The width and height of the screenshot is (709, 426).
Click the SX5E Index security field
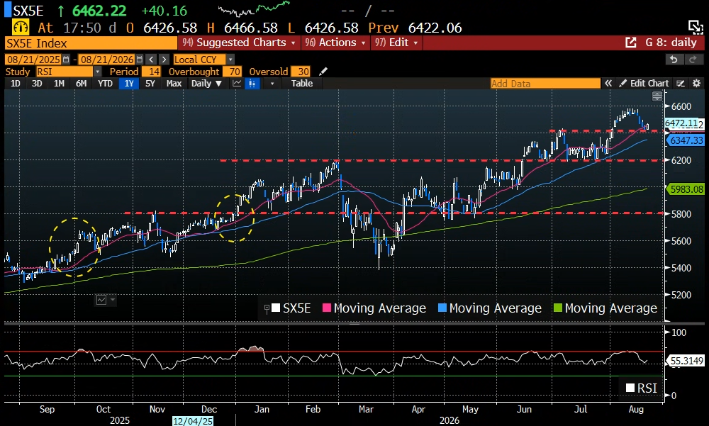point(91,43)
